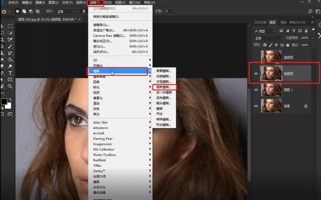Switch to the 历史记录 panel tab
321x200 pixels.
(260, 22)
